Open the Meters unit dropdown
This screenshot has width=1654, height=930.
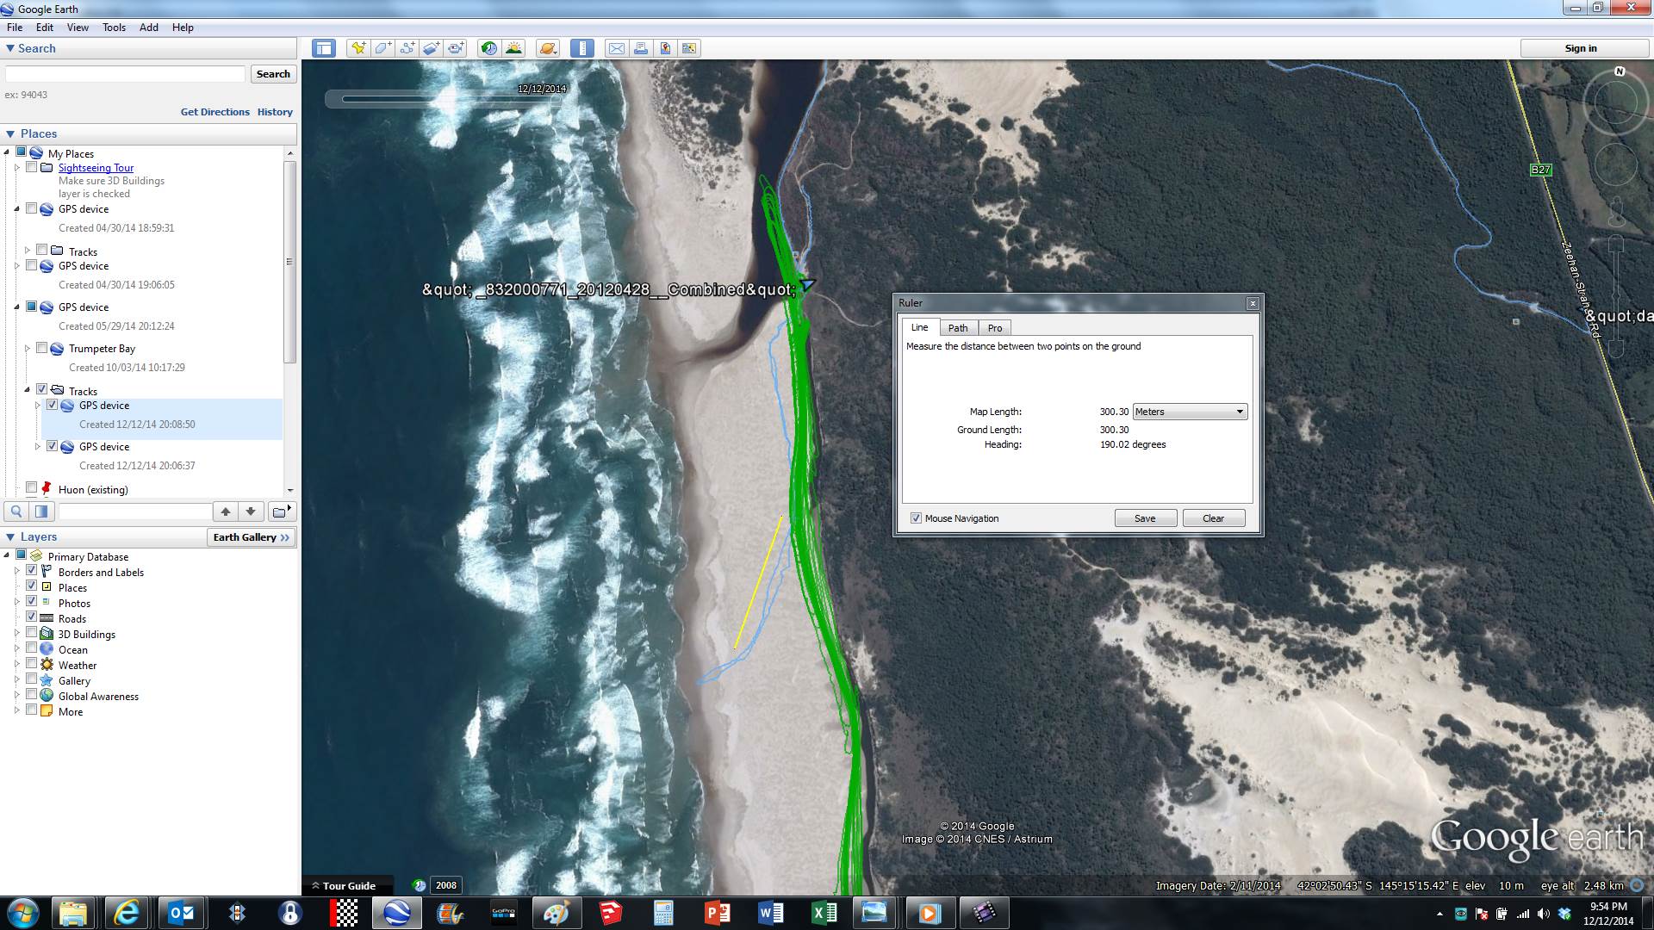pos(1189,412)
